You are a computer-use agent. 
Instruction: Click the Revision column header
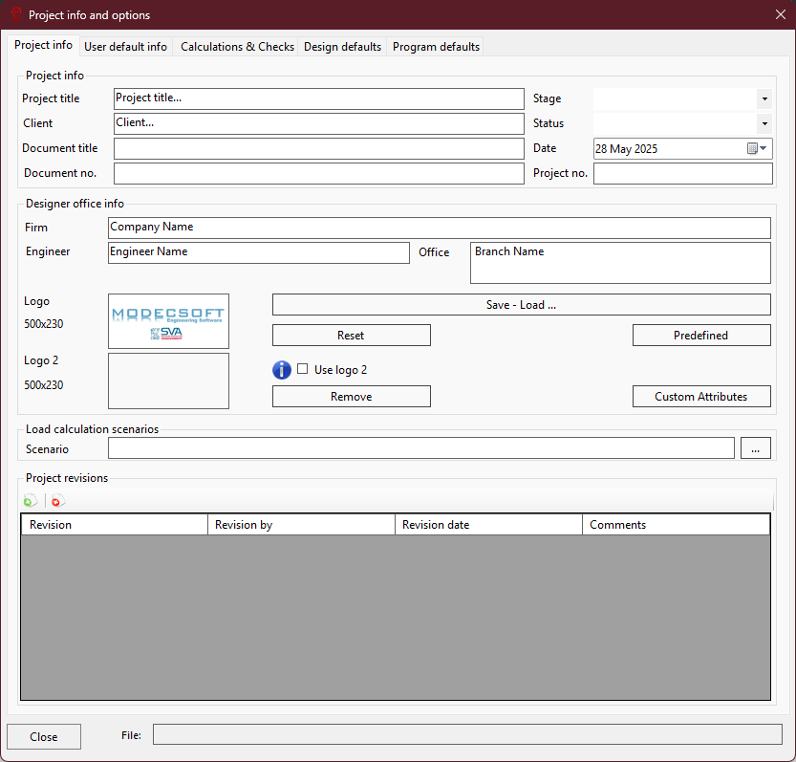[x=115, y=525]
